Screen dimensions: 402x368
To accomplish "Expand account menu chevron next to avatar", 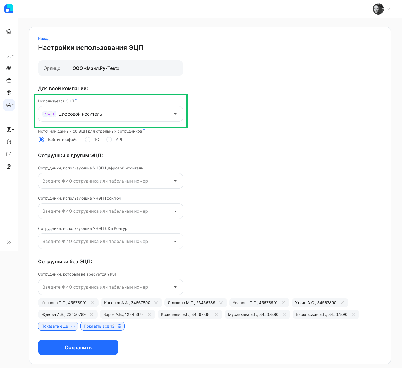I will (388, 9).
